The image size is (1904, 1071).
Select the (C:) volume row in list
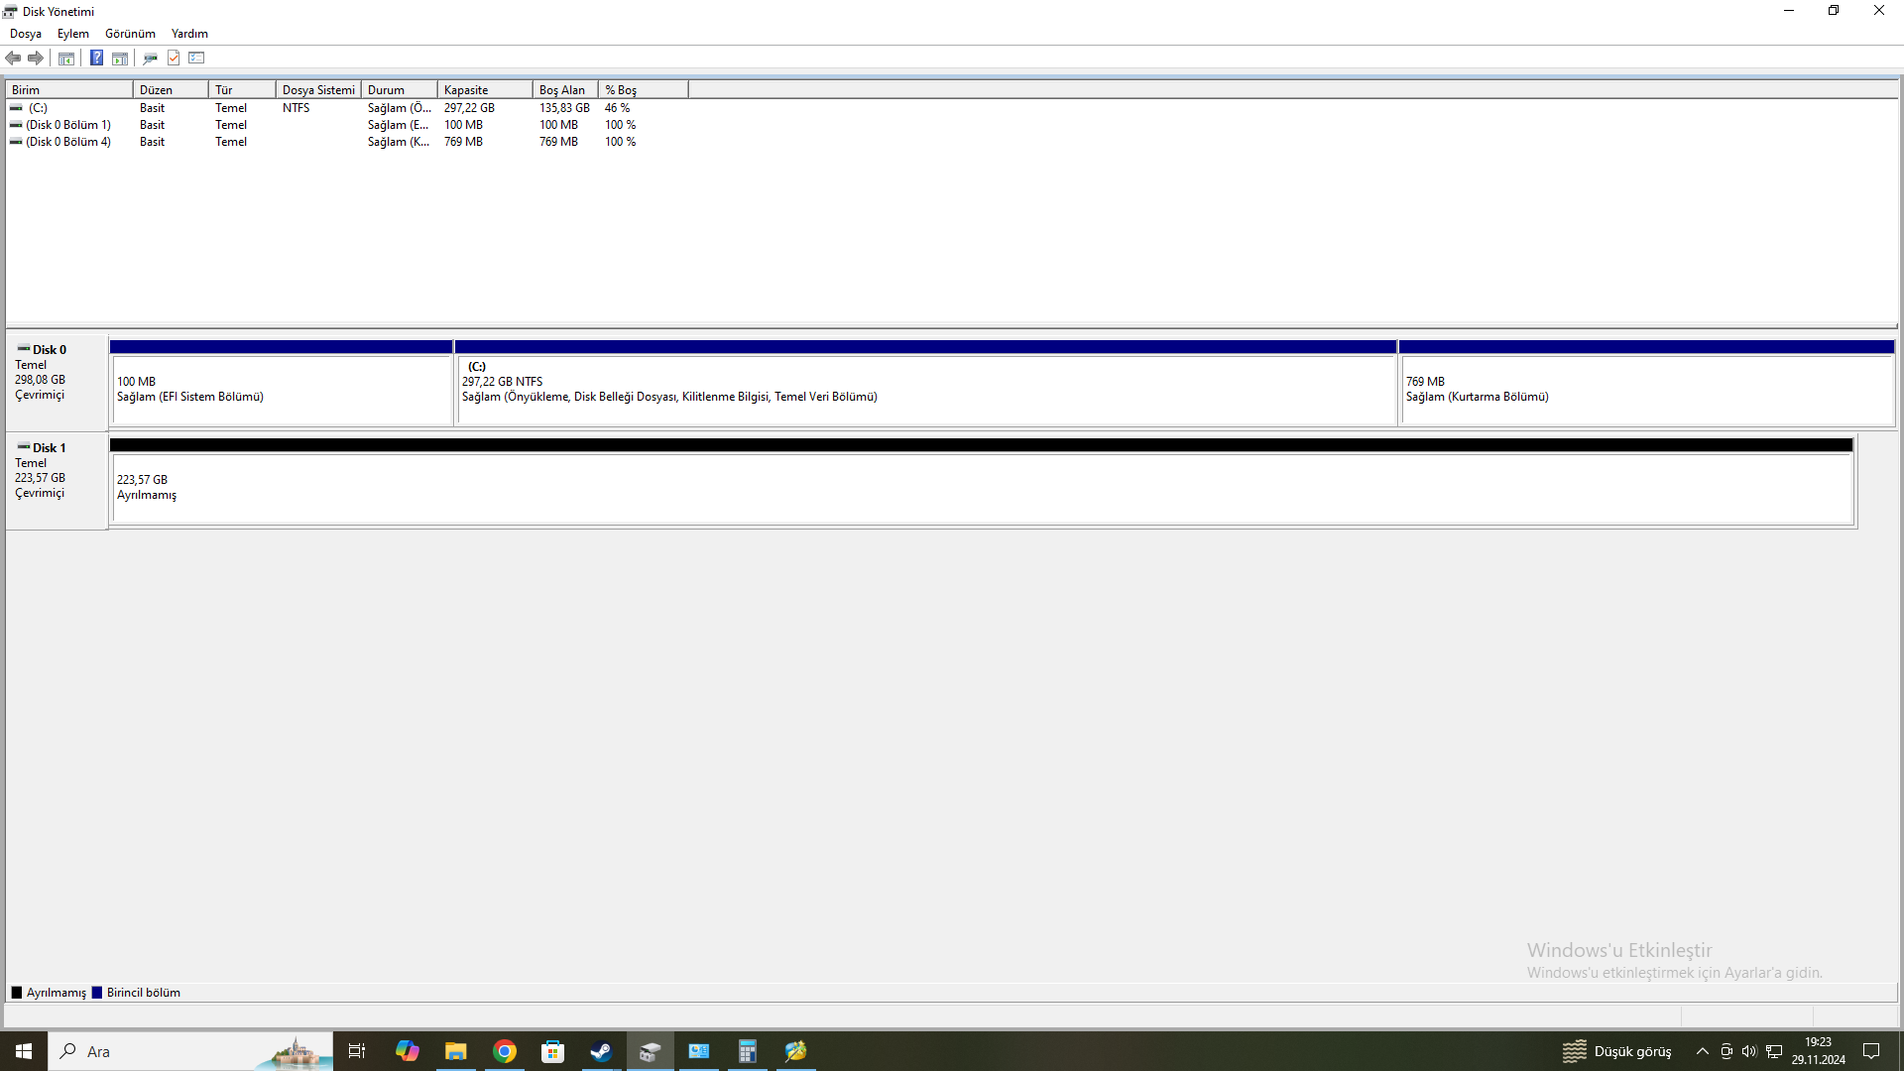(x=38, y=108)
